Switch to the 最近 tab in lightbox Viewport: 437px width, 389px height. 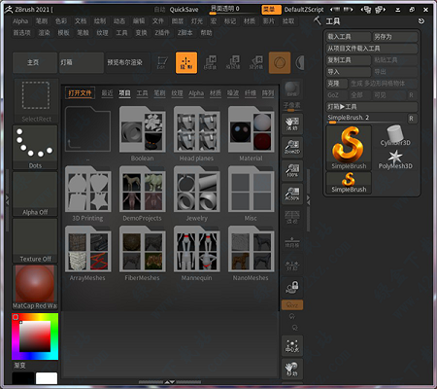(107, 93)
